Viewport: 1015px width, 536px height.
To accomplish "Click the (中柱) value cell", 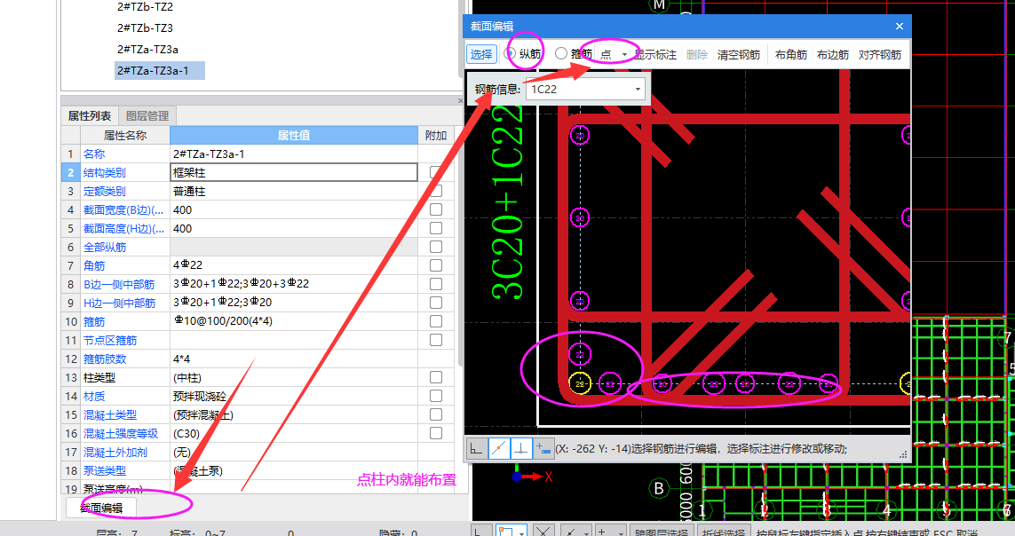I will pyautogui.click(x=294, y=377).
